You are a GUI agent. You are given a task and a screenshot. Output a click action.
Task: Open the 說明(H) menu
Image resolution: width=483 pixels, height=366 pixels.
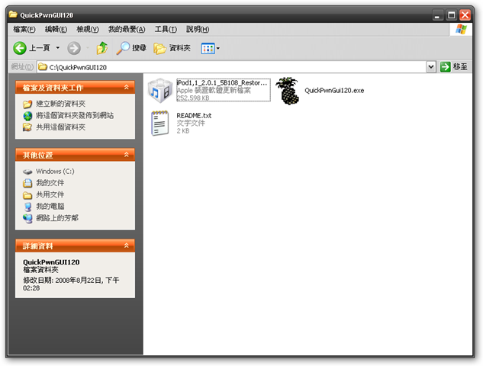pos(198,29)
